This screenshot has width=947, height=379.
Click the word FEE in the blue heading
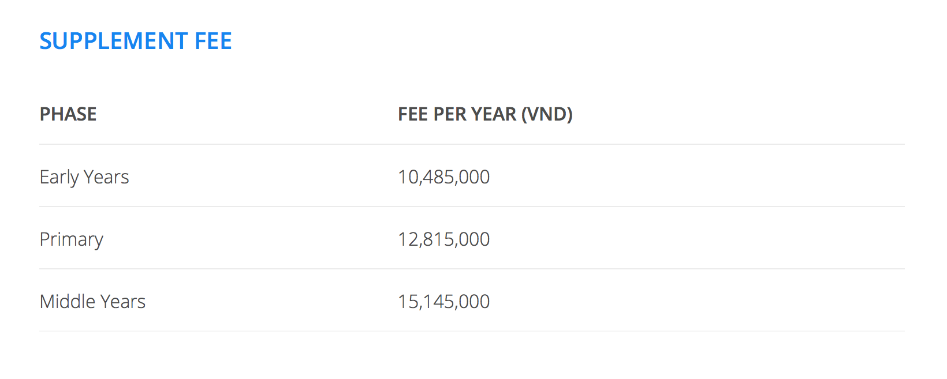pyautogui.click(x=213, y=41)
